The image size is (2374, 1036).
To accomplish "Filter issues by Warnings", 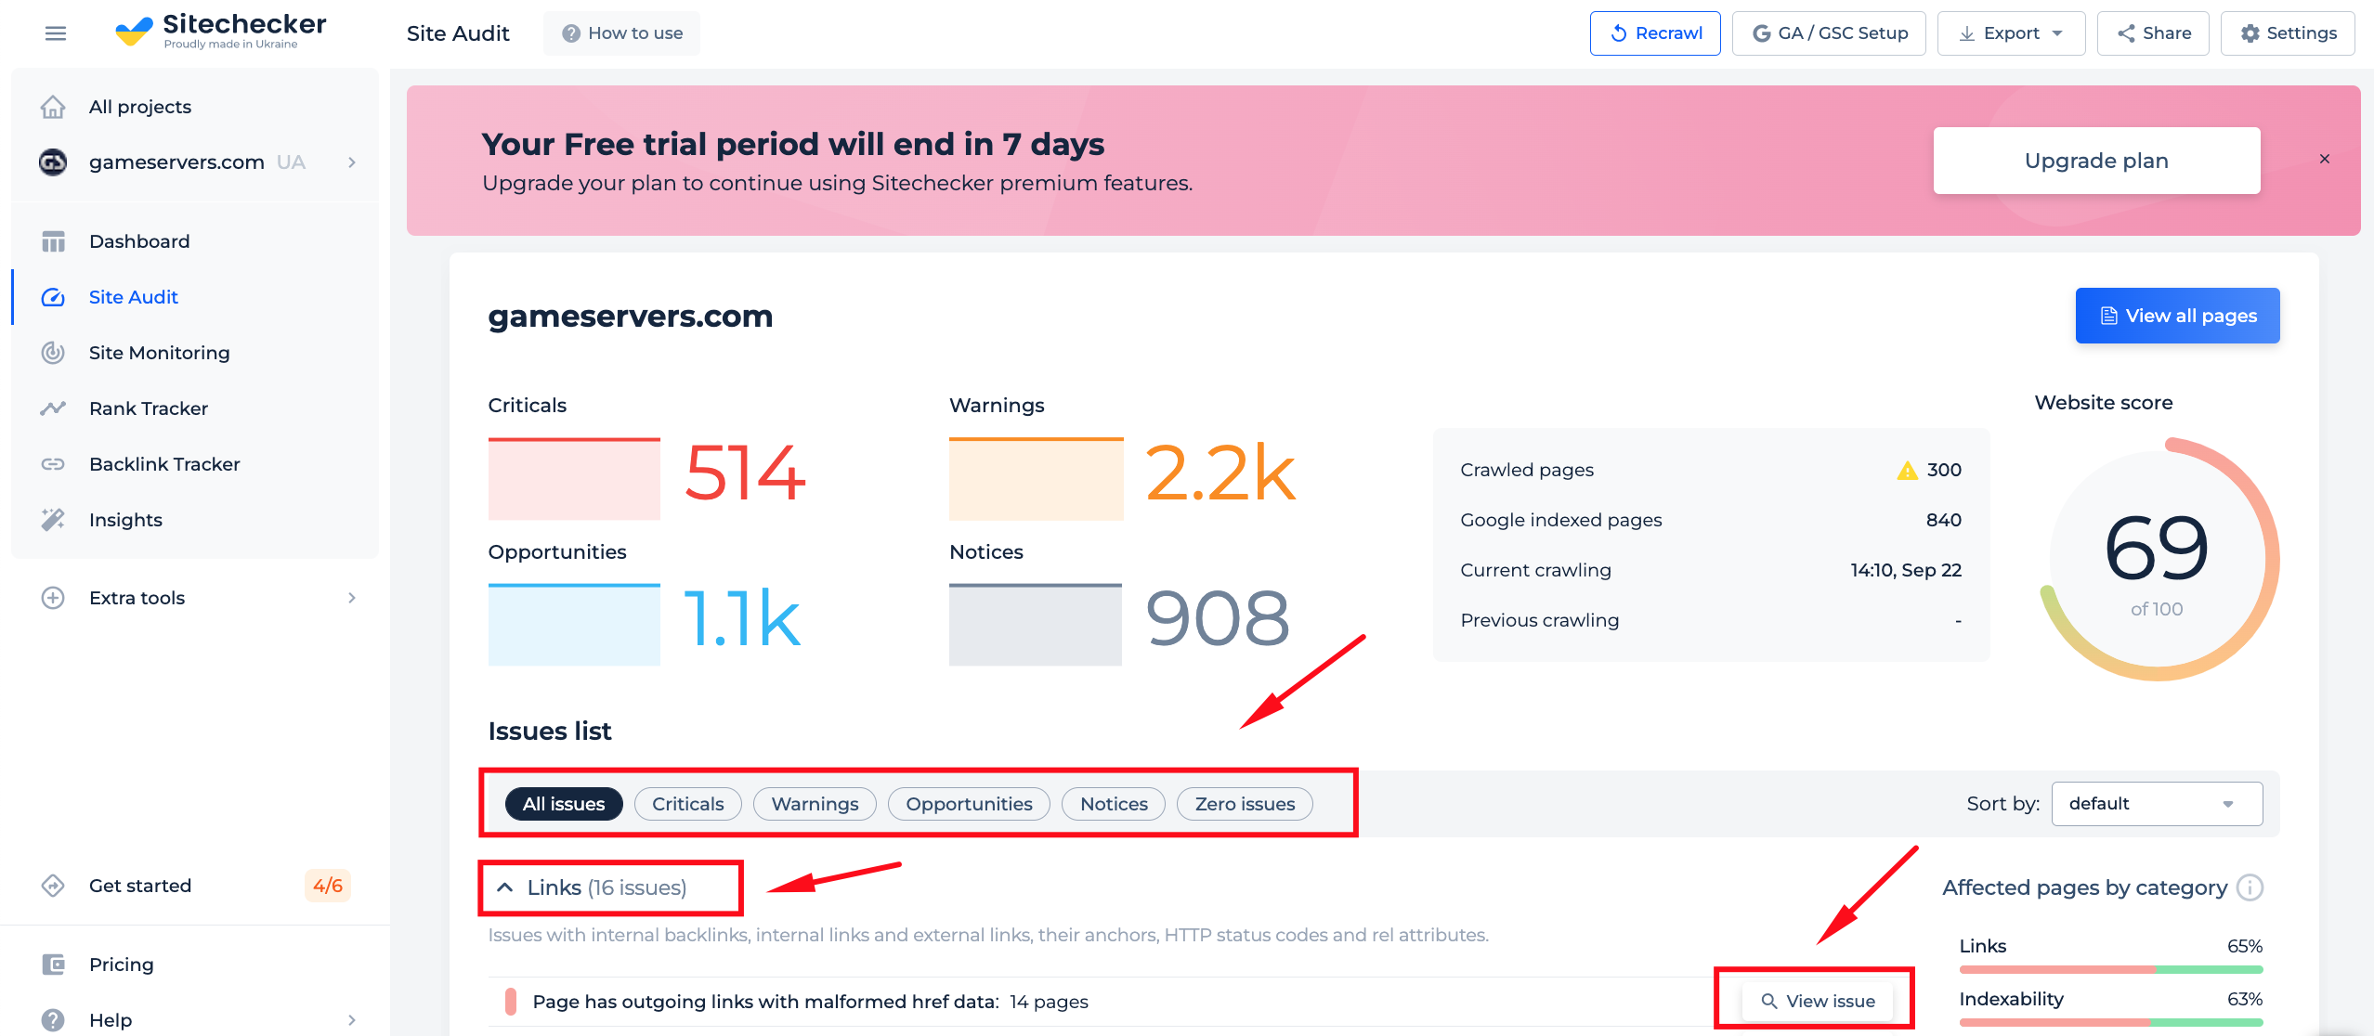I will coord(815,804).
